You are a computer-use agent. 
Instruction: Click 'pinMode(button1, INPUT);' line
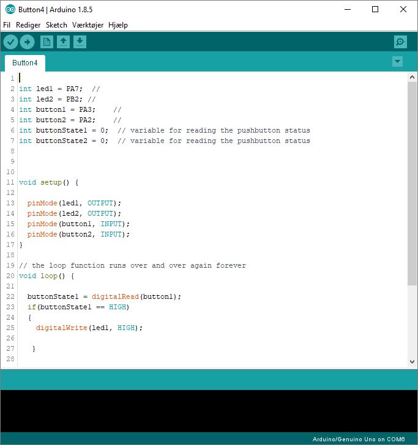tap(78, 224)
